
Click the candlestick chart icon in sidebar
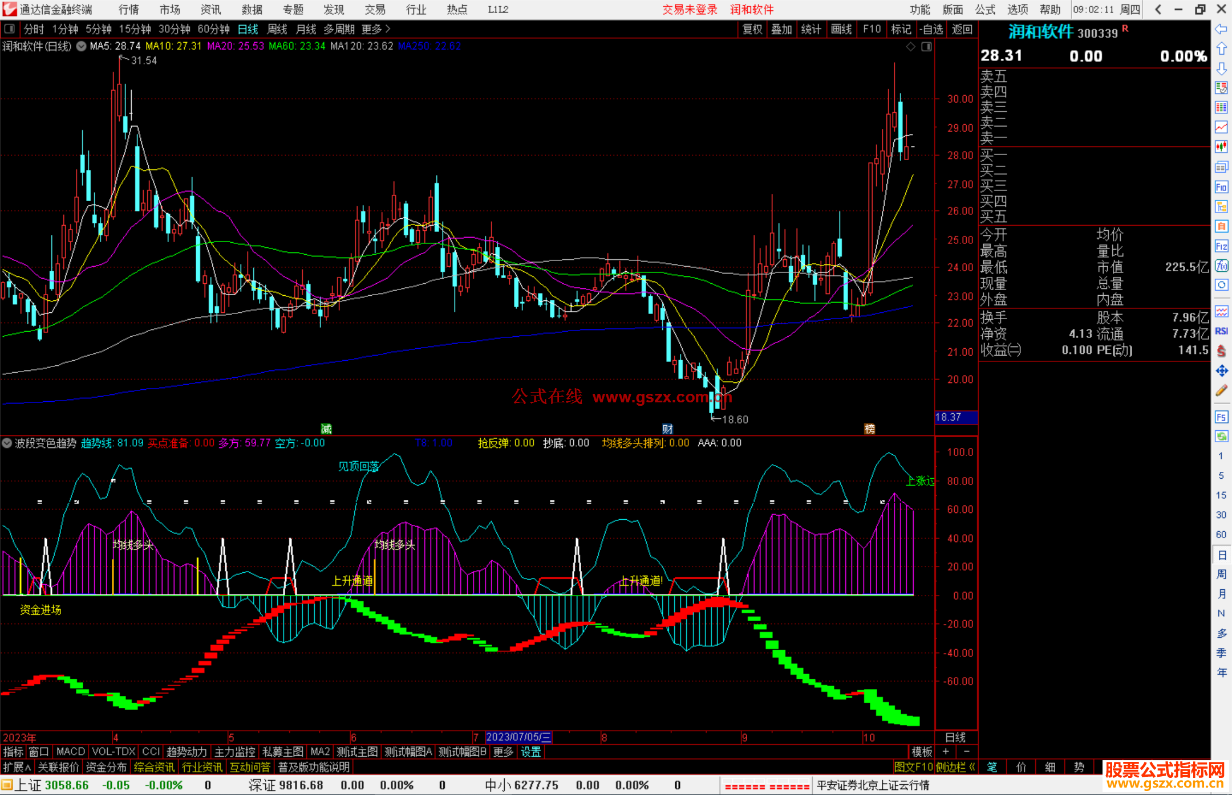pyautogui.click(x=1221, y=147)
